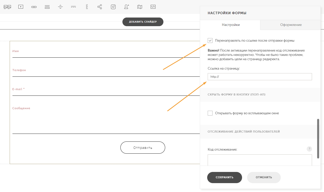Click the image gallery block icon
This screenshot has height=192, width=324.
click(x=7, y=7)
